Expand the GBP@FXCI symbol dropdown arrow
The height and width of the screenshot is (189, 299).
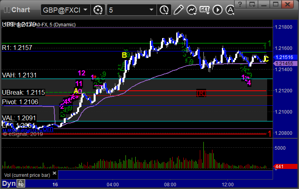click(85, 9)
